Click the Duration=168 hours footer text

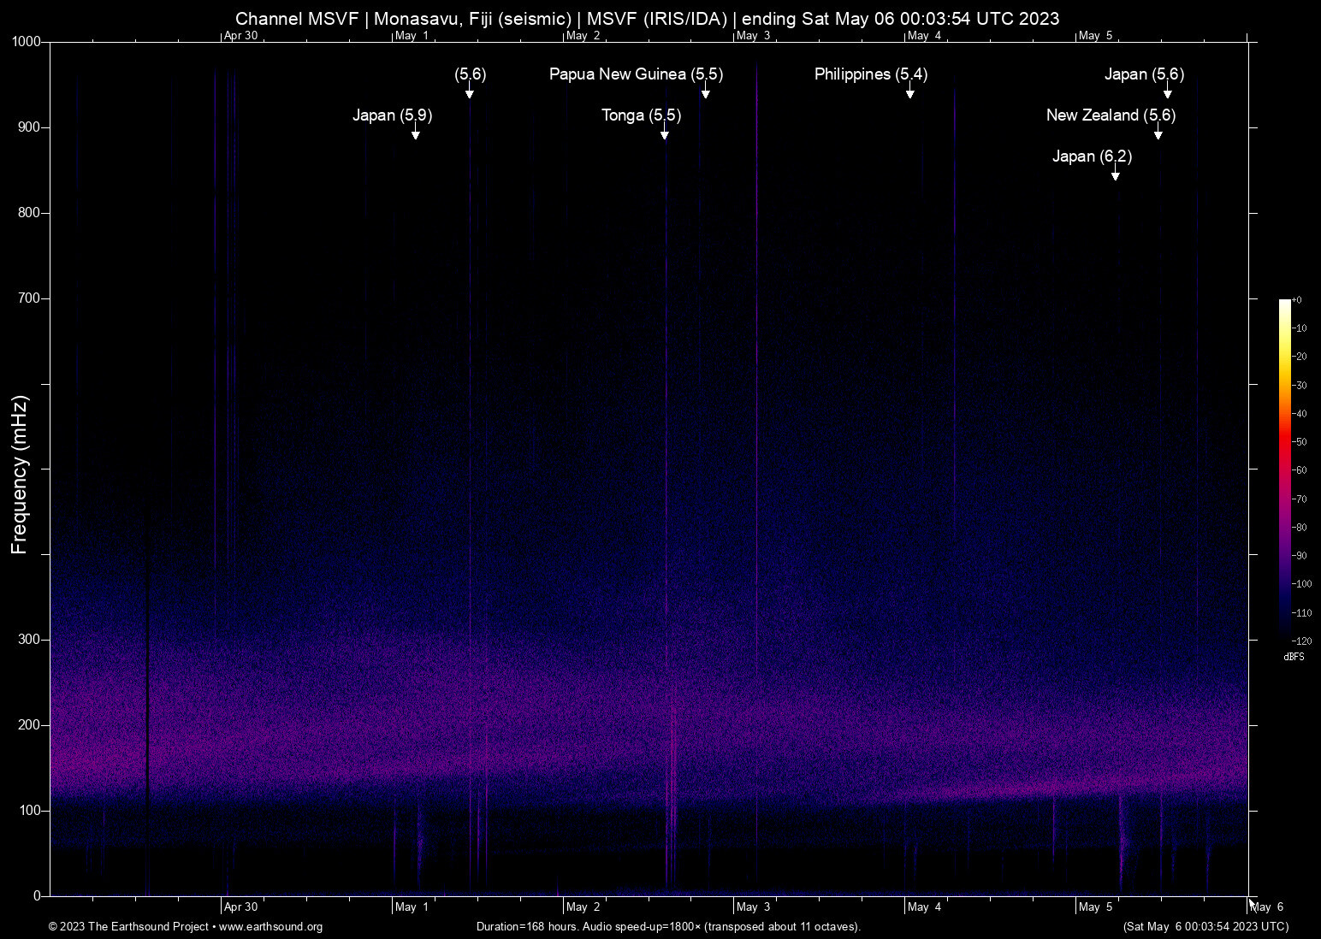click(667, 927)
